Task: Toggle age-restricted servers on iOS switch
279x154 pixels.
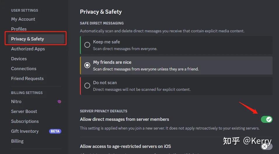Action: point(266,146)
